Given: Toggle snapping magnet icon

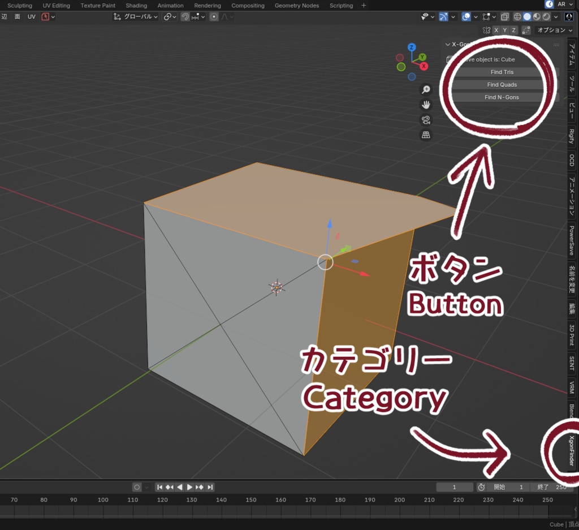Looking at the screenshot, I should point(185,16).
